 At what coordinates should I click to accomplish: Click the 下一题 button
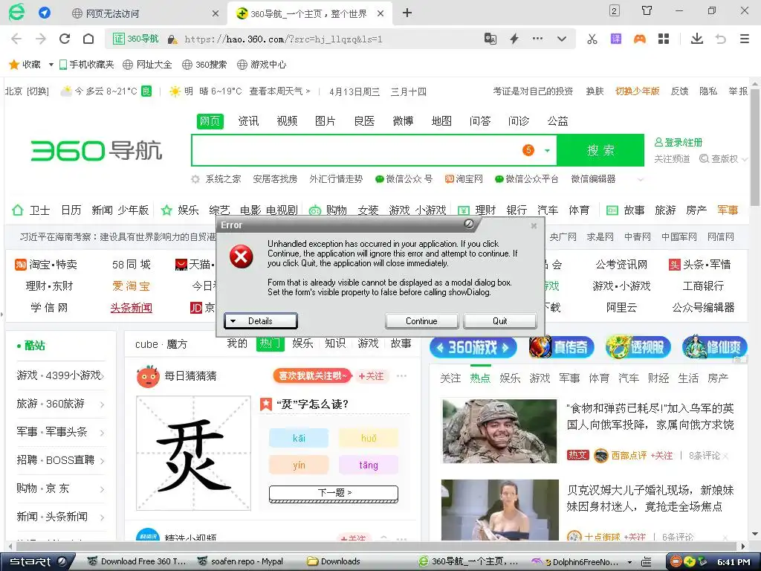[x=334, y=494]
